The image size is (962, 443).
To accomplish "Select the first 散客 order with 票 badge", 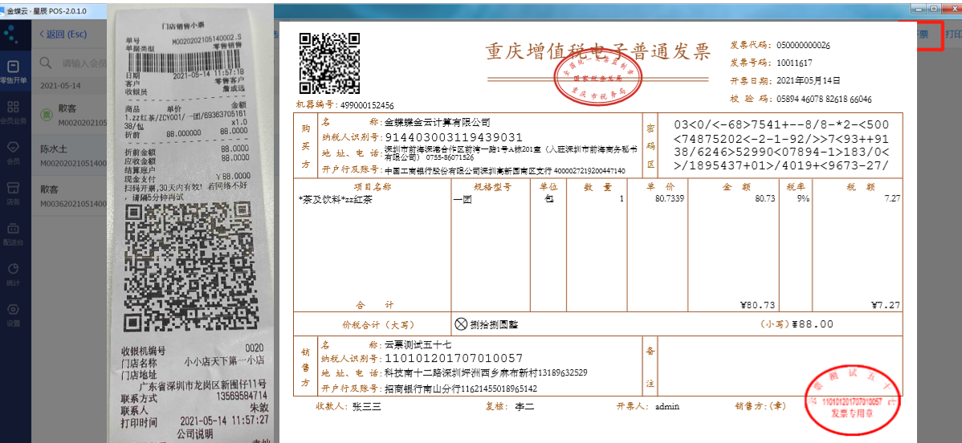I will click(69, 116).
